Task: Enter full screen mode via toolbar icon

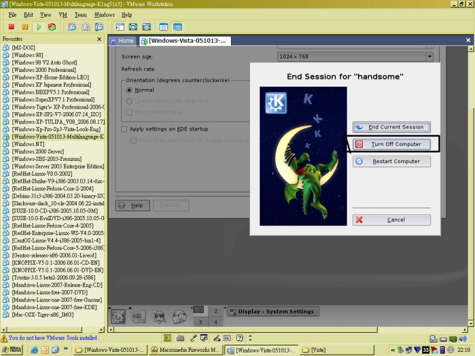Action: point(146,27)
